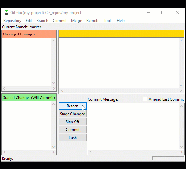186x169 pixels.
Task: Click the diff pane scroll left arrow
Action: 62,91
